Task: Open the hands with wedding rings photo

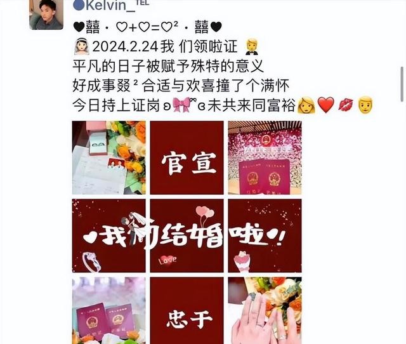Action: click(265, 310)
